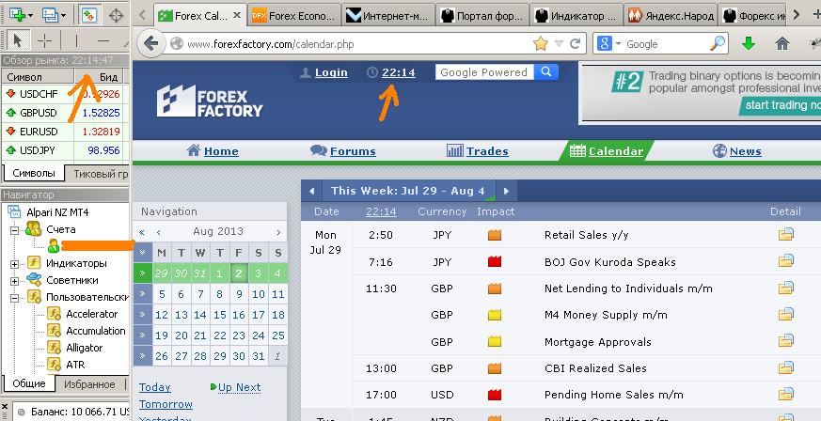
Task: Close the Forex Calendar browser tab
Action: (237, 16)
